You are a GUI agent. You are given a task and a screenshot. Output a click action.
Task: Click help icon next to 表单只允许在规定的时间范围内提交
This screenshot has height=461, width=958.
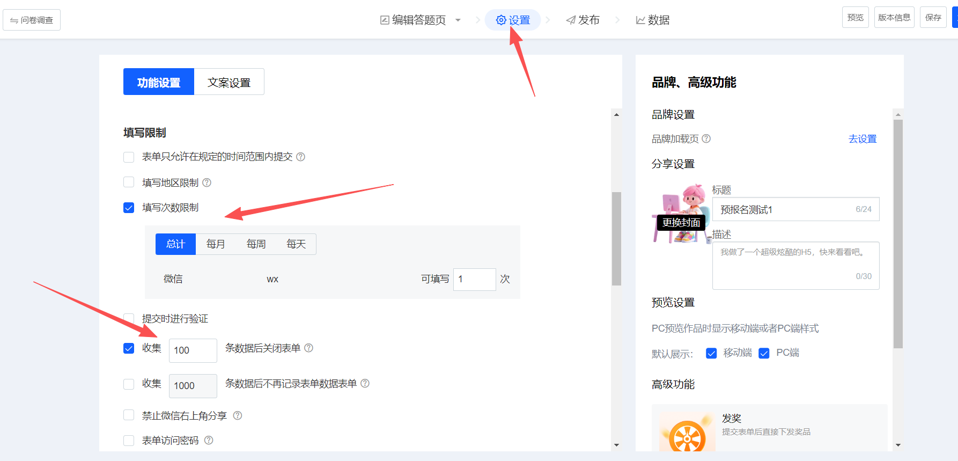(301, 157)
